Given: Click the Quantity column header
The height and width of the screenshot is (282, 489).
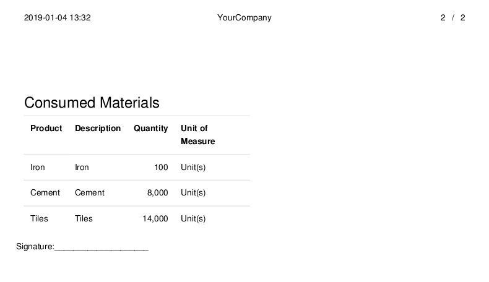Looking at the screenshot, I should (x=150, y=129).
